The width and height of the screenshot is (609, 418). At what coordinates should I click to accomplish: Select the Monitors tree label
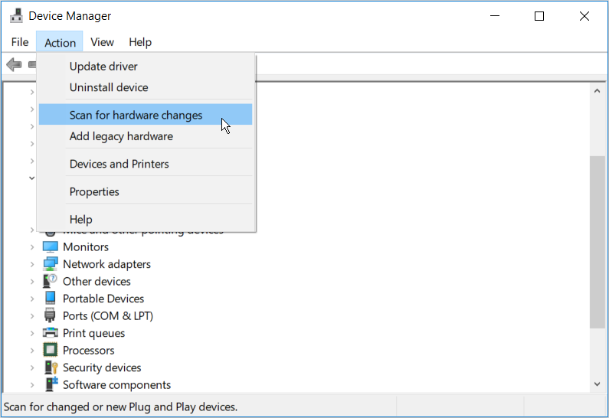click(86, 247)
